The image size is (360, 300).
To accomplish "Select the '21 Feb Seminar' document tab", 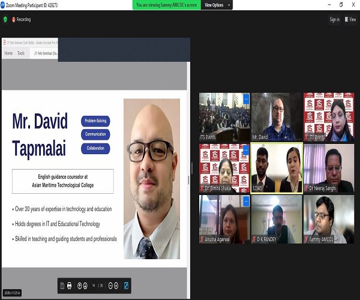I will (x=44, y=53).
